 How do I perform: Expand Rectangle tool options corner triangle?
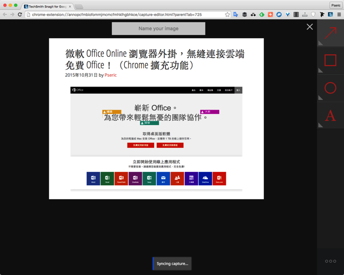pyautogui.click(x=320, y=70)
